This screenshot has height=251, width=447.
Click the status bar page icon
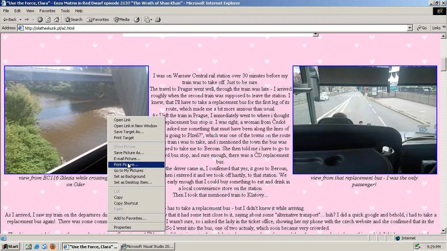(x=3, y=238)
